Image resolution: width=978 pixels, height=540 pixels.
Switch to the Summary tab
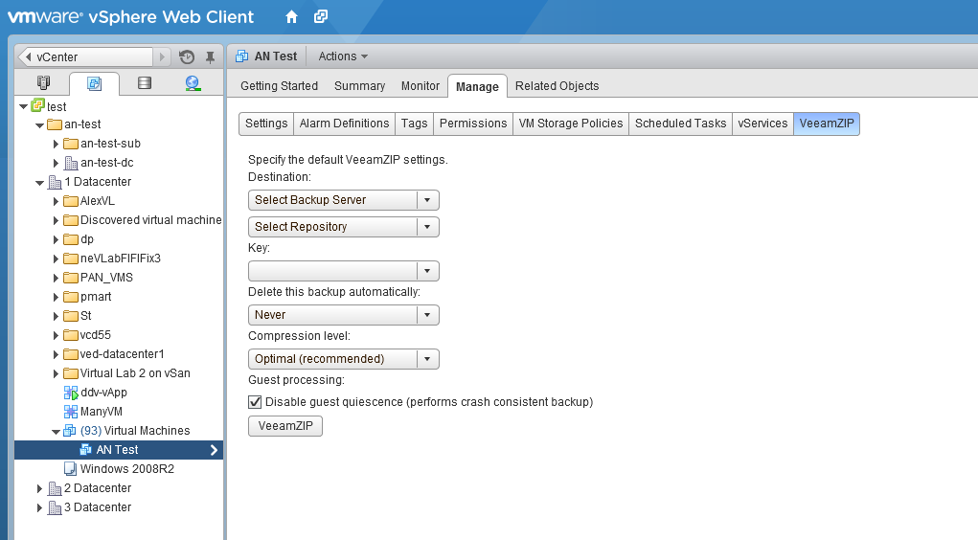coord(359,86)
